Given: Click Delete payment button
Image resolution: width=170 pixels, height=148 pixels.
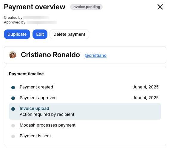Looking at the screenshot, I should (69, 34).
